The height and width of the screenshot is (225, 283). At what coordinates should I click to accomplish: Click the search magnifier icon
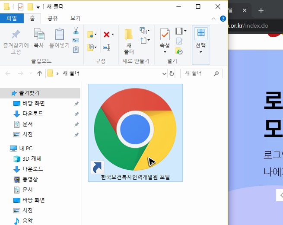pos(216,73)
